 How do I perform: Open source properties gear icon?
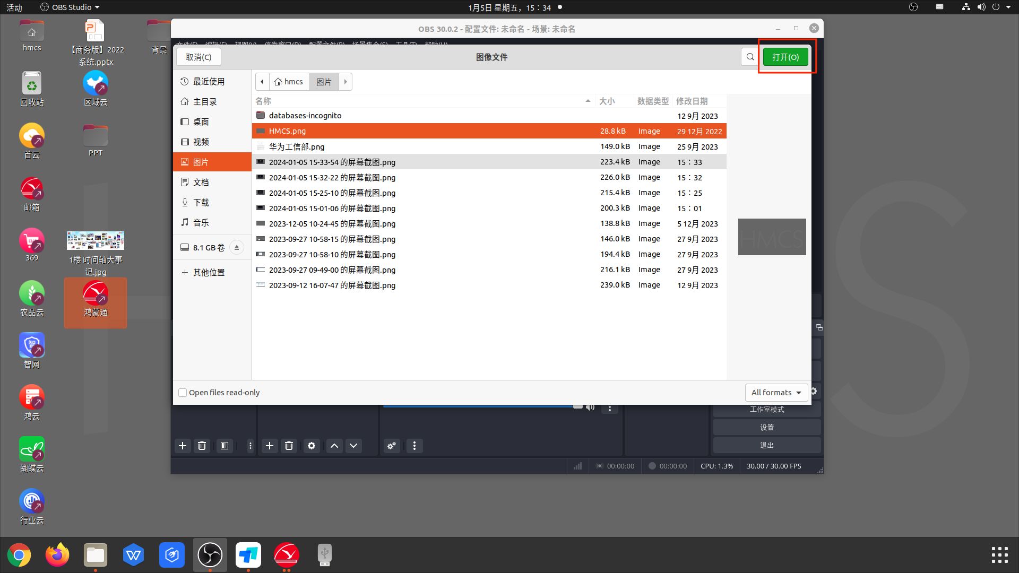312,446
